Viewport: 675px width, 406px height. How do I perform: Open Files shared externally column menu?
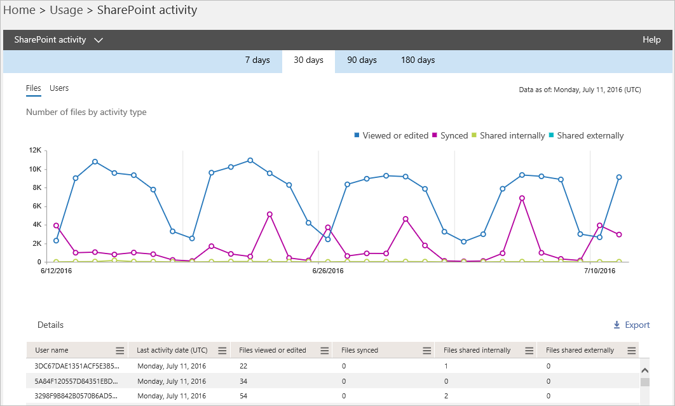click(632, 351)
